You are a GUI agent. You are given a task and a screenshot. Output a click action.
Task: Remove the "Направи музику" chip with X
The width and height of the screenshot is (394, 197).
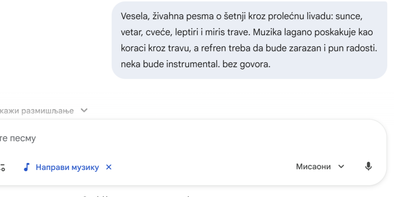pos(109,167)
